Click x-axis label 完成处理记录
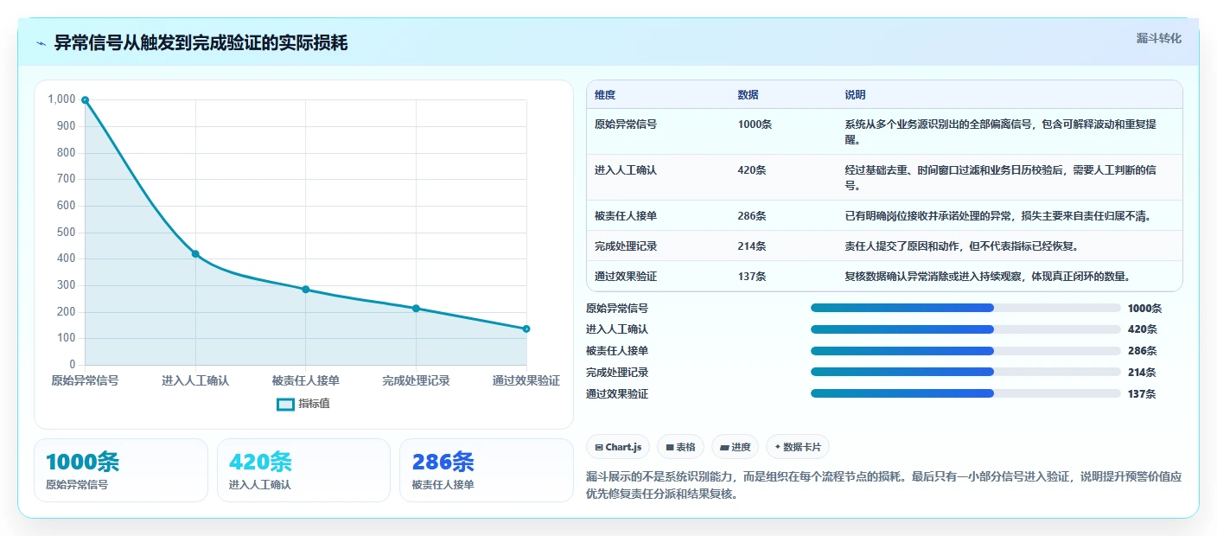This screenshot has width=1217, height=536. [x=416, y=380]
